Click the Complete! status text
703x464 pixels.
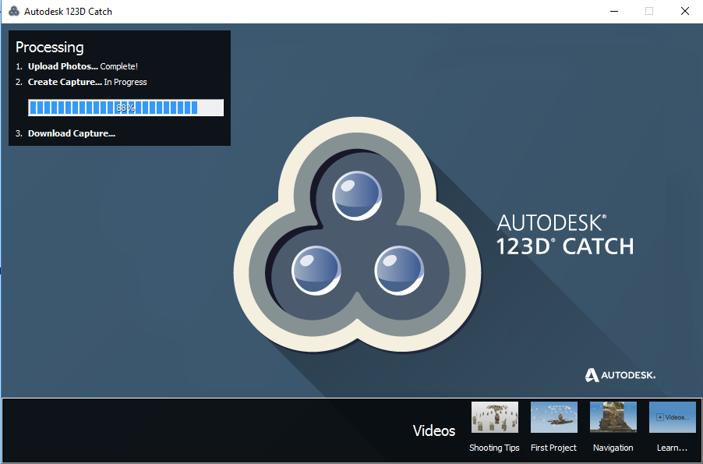tap(118, 66)
